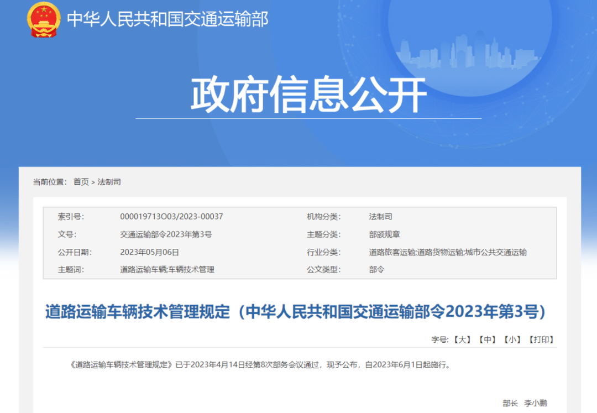
Task: Set font size to 中
Action: 488,339
